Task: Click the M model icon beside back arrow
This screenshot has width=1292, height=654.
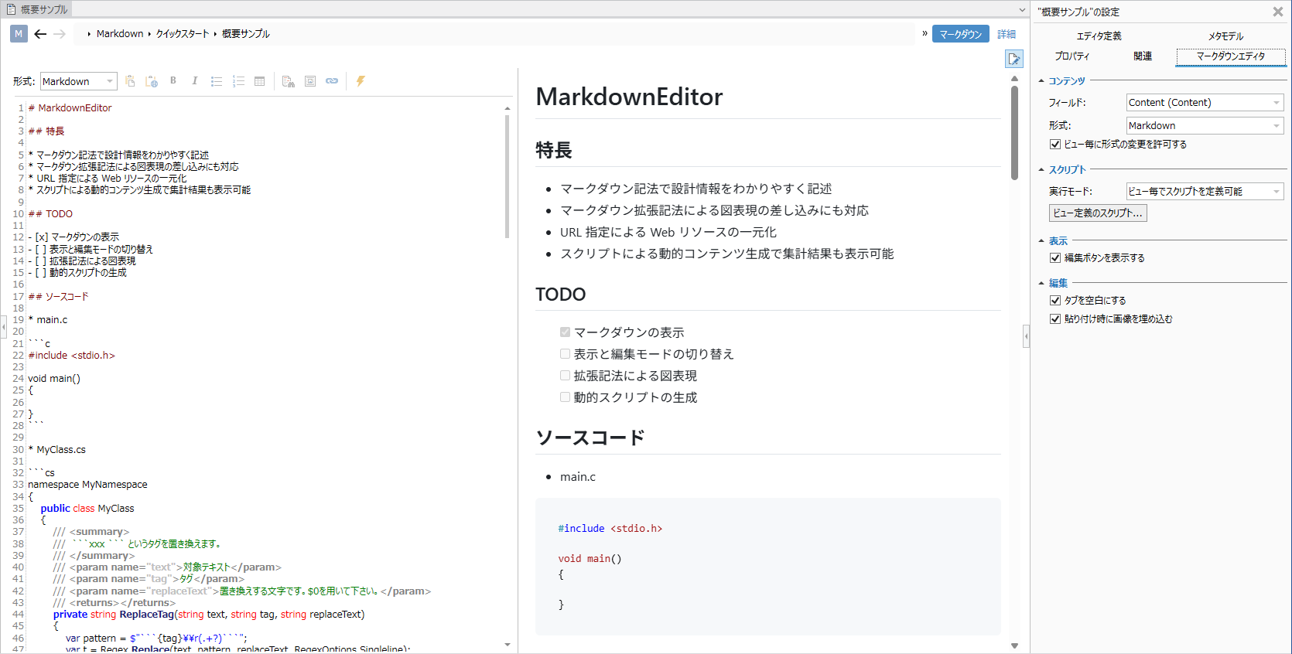Action: point(19,34)
